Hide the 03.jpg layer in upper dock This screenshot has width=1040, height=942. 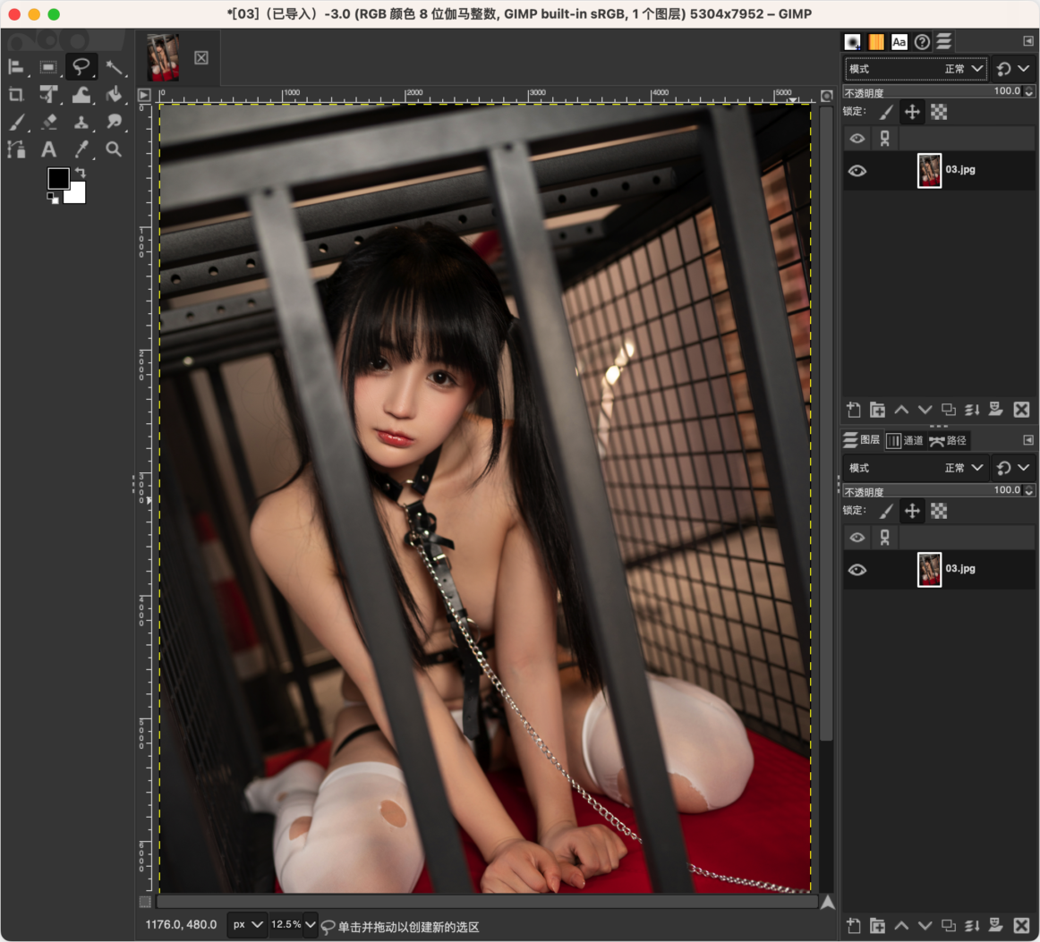[857, 170]
